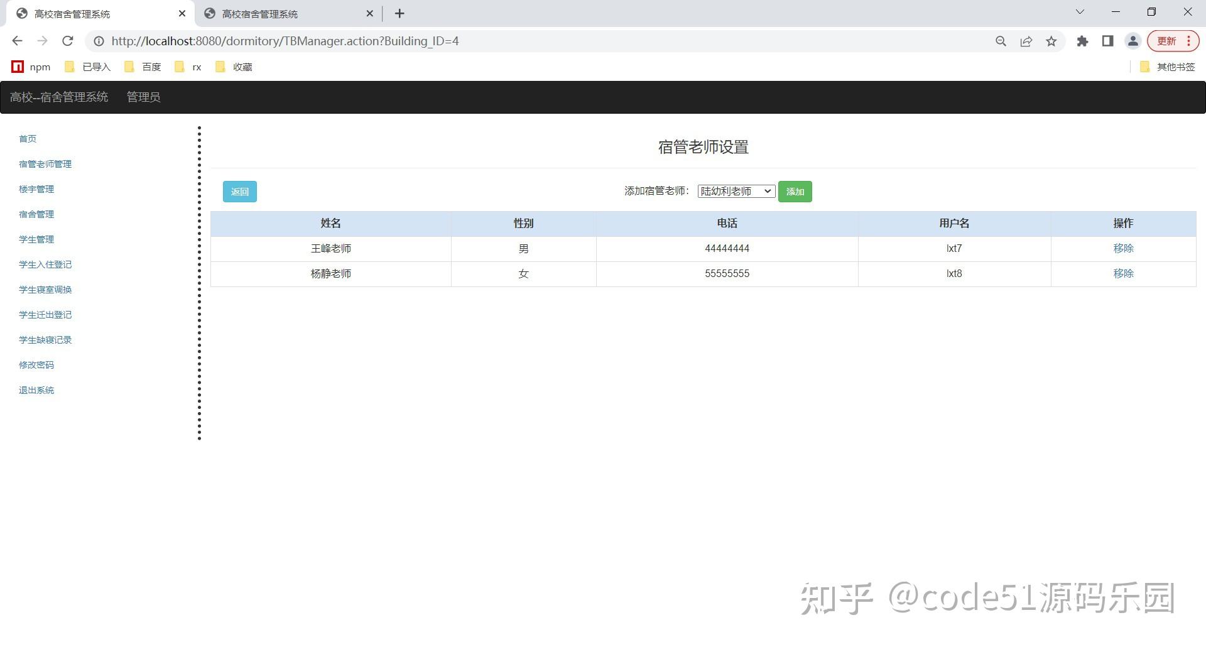
Task: Click the 其他书签 folder
Action: 1167,67
